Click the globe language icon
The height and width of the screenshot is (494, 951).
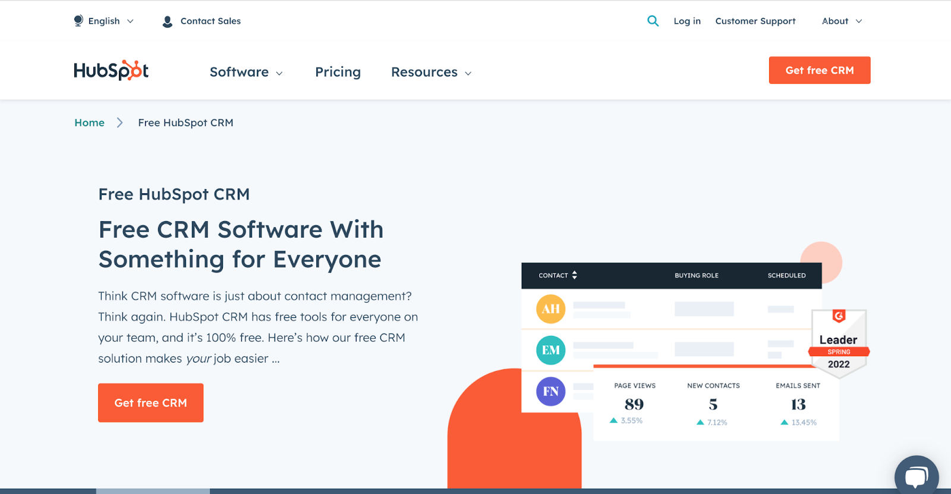[x=78, y=21]
